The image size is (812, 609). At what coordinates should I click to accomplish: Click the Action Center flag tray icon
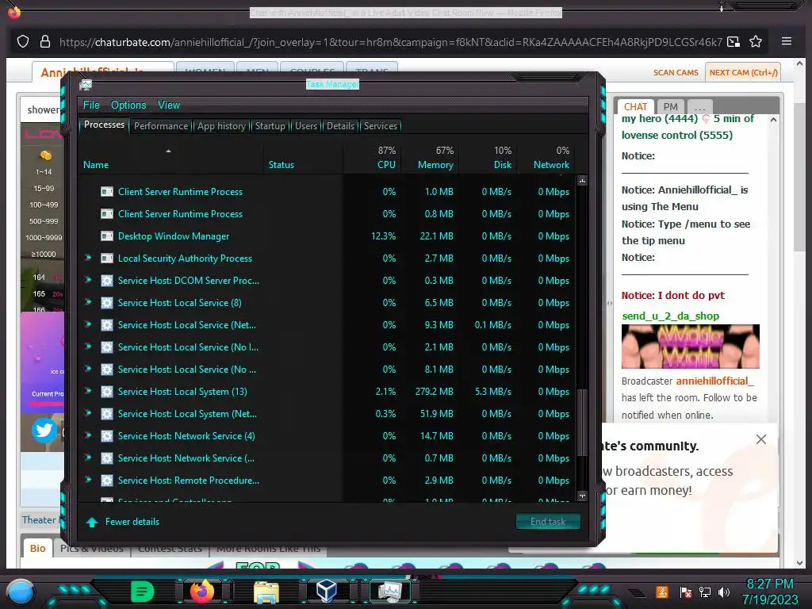686,592
